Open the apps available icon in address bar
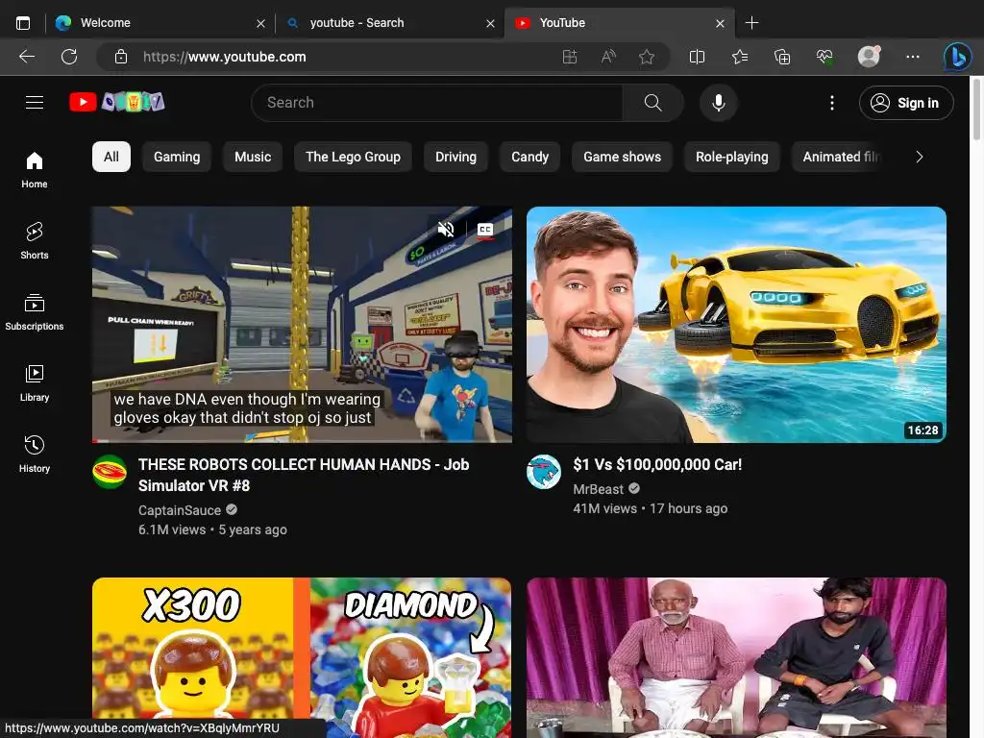Image resolution: width=984 pixels, height=738 pixels. pyautogui.click(x=570, y=57)
